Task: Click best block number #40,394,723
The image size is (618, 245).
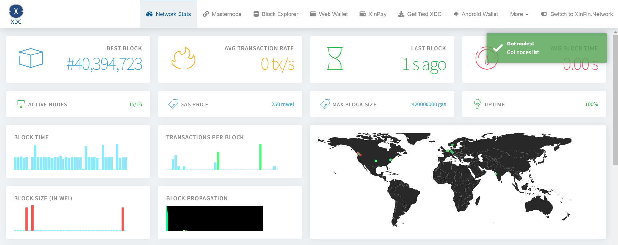Action: point(104,64)
